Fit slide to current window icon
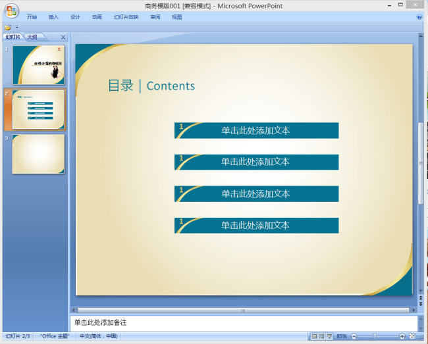This screenshot has width=428, height=344. [412, 336]
